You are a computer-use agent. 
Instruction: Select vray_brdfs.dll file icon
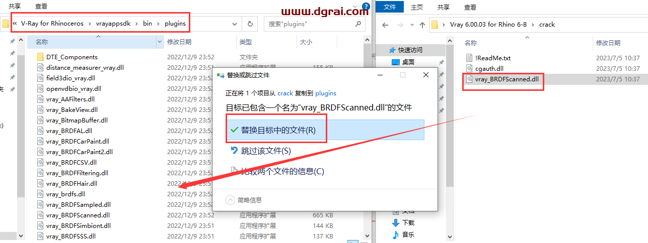click(x=41, y=194)
